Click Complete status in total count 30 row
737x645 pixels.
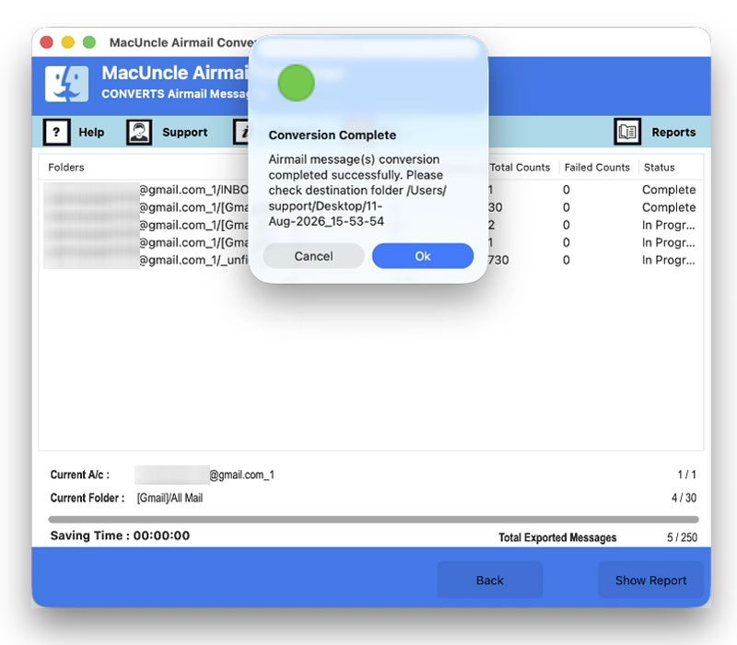tap(669, 207)
